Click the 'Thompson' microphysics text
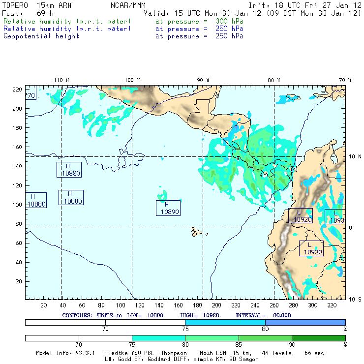The height and width of the screenshot is (364, 364). [174, 353]
